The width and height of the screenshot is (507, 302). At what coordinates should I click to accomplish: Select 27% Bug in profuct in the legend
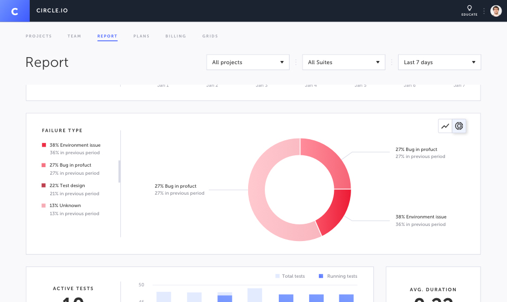tap(71, 165)
